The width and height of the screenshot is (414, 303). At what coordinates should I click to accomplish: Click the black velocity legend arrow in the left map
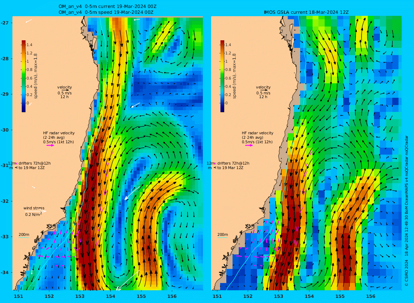click(x=65, y=90)
